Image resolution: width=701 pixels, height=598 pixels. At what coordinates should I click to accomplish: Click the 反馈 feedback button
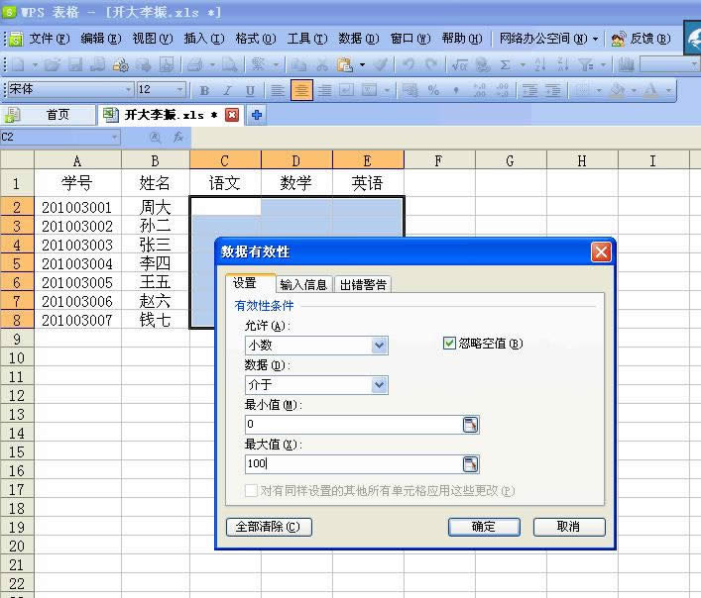(x=642, y=40)
